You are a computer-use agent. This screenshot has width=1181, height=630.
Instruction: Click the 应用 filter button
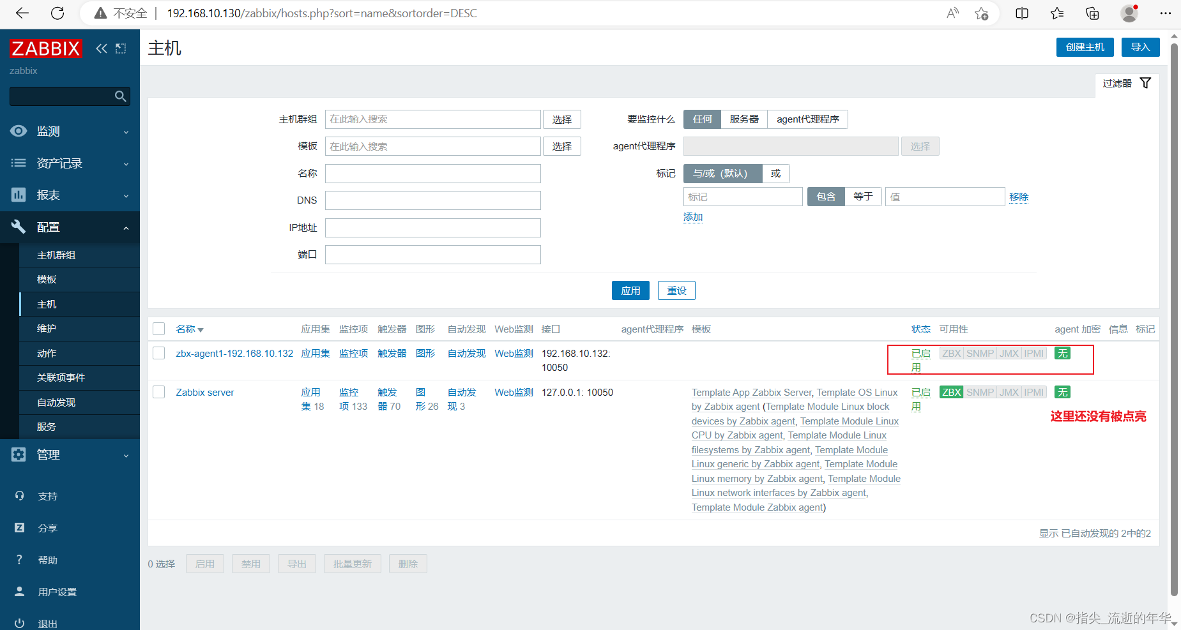[630, 290]
